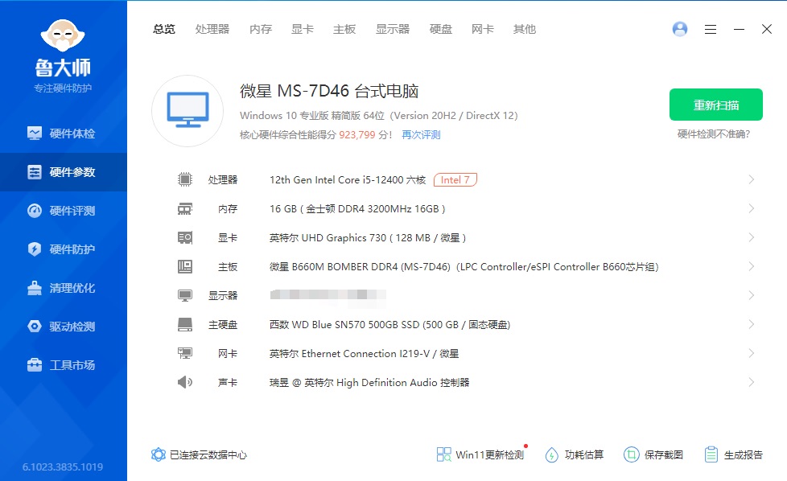Click the network card icon

tap(185, 354)
